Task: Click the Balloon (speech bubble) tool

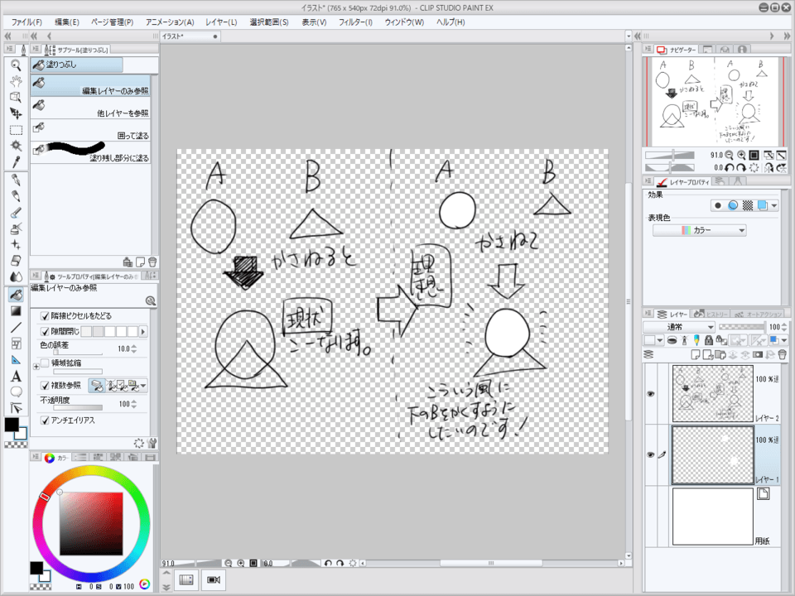Action: 15,392
